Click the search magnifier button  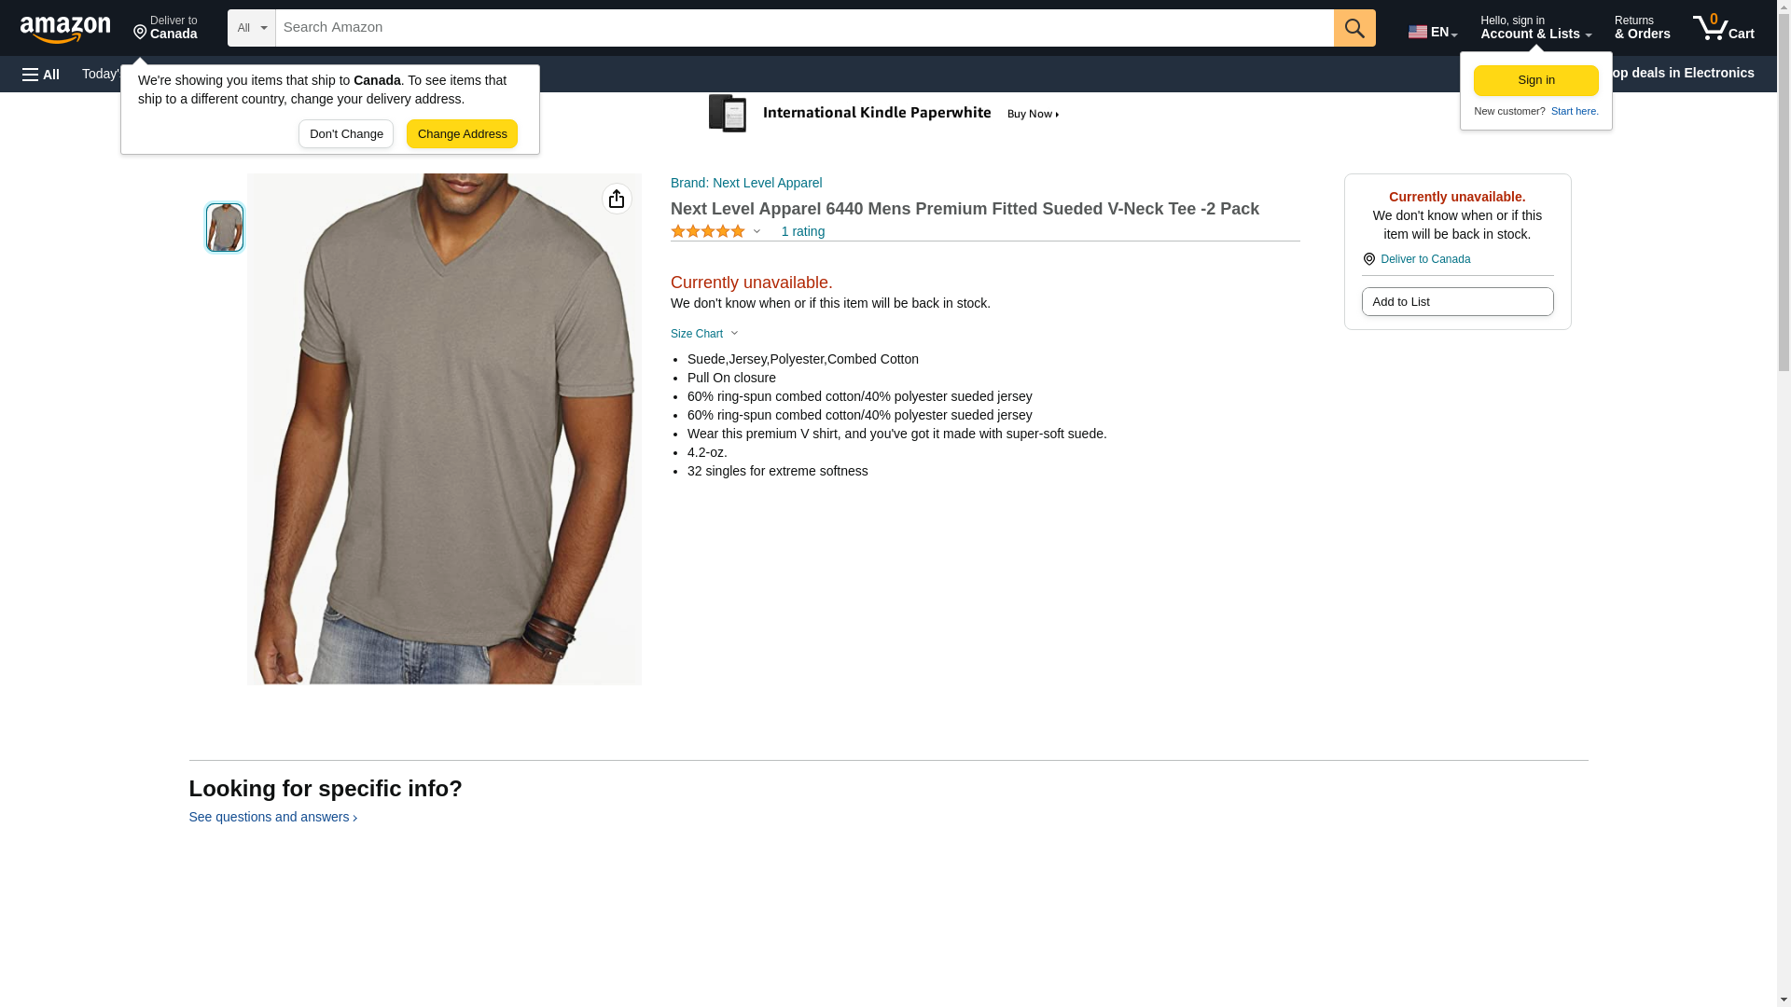(1354, 28)
